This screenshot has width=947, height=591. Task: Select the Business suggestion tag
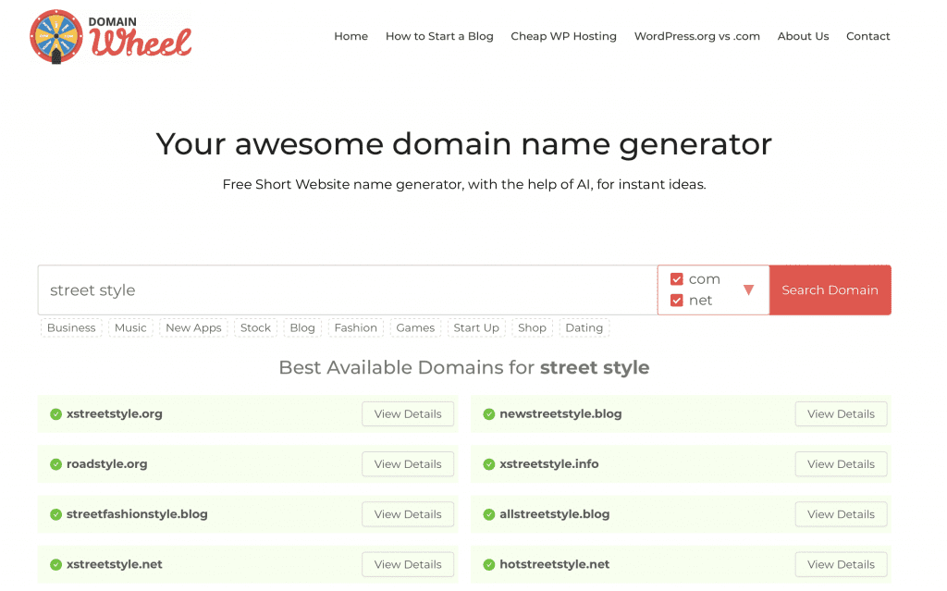70,327
